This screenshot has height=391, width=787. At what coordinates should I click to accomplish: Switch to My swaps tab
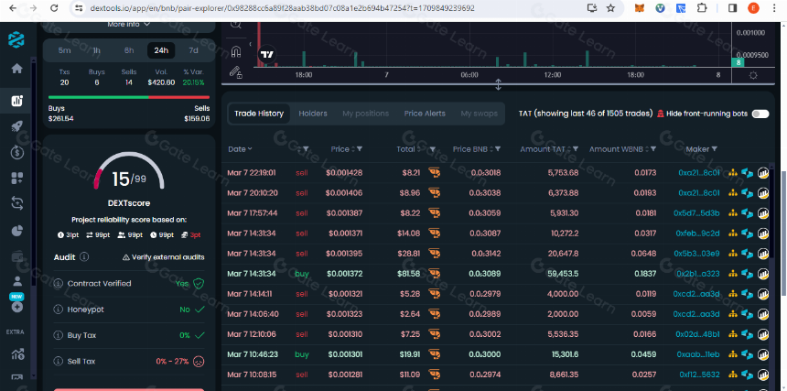tap(479, 114)
